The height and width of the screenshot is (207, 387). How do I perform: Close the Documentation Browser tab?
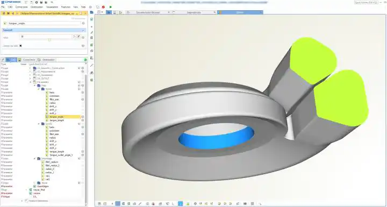point(169,12)
